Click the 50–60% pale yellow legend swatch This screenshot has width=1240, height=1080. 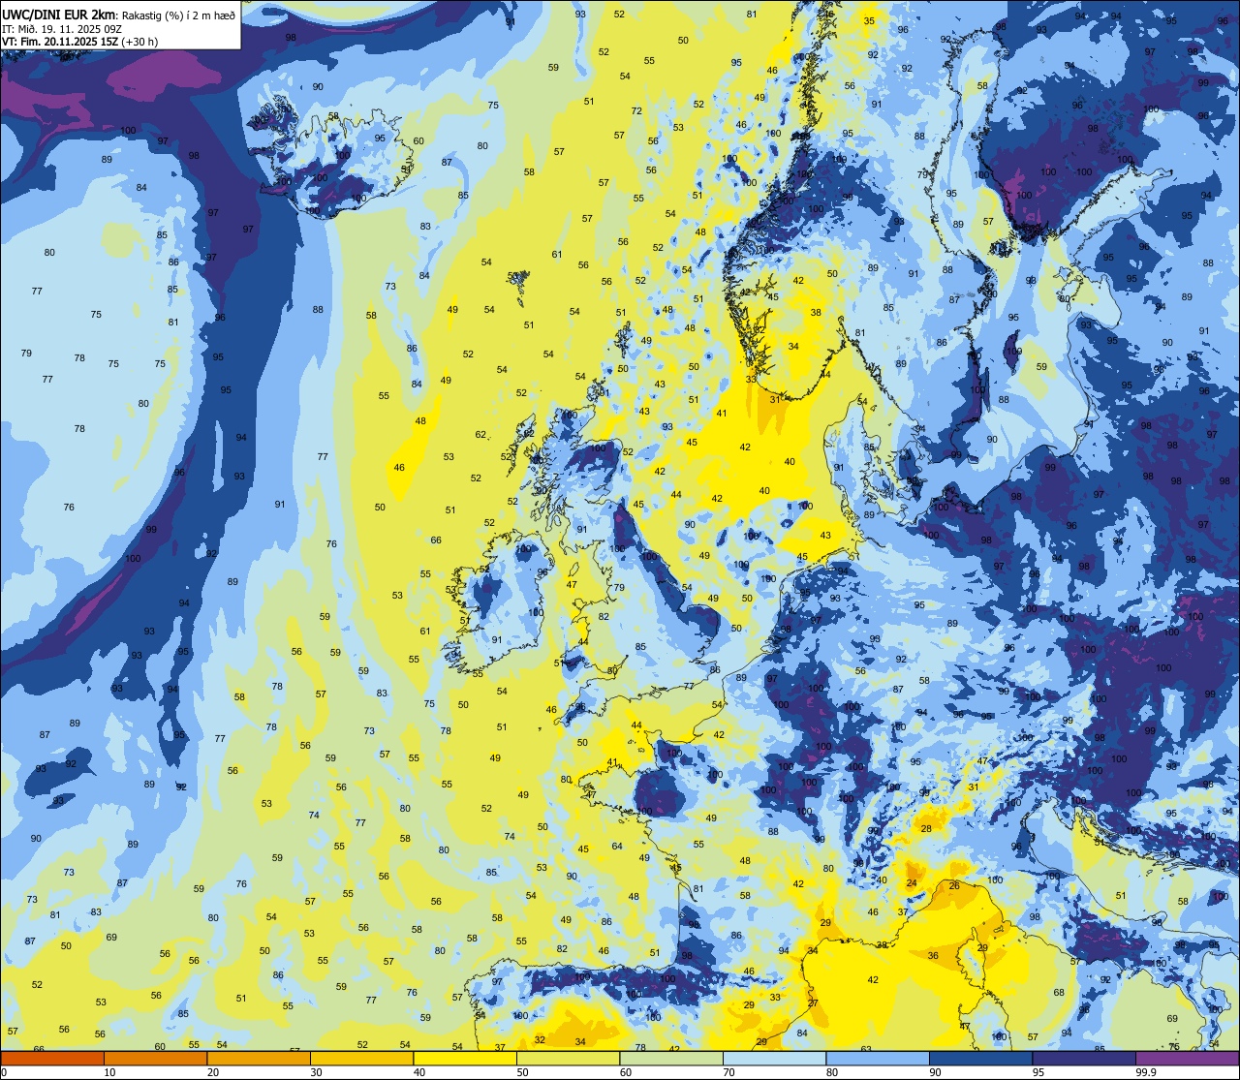tap(568, 1059)
